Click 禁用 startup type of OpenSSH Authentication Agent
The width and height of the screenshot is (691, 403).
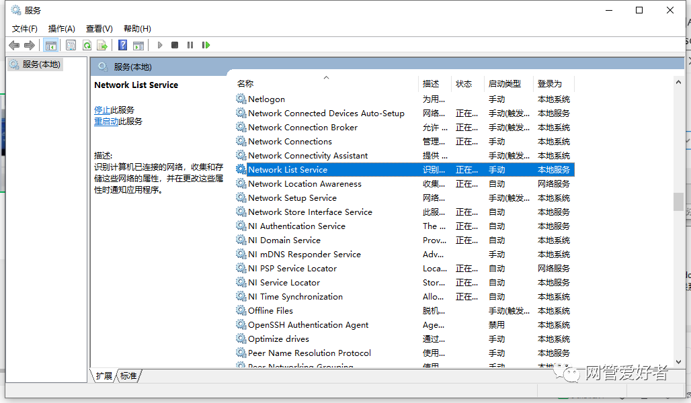[497, 324]
